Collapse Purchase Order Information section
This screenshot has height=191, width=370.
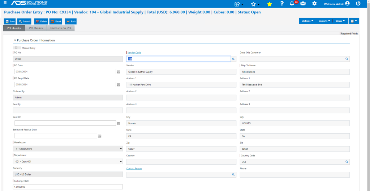(15, 40)
